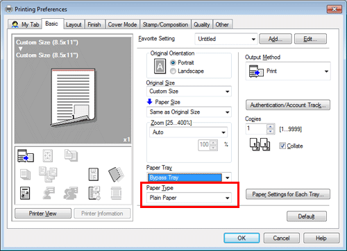This screenshot has width=347, height=251.
Task: Click the watermark page icon marked W
Action: (94, 174)
